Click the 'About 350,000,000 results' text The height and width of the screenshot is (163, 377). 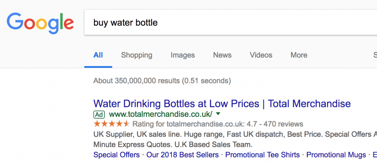click(162, 80)
